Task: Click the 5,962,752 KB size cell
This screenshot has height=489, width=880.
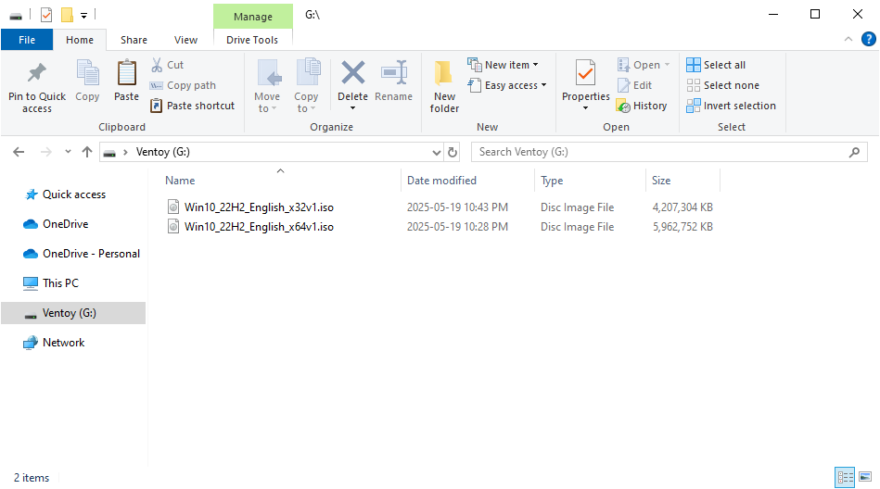Action: pyautogui.click(x=682, y=227)
